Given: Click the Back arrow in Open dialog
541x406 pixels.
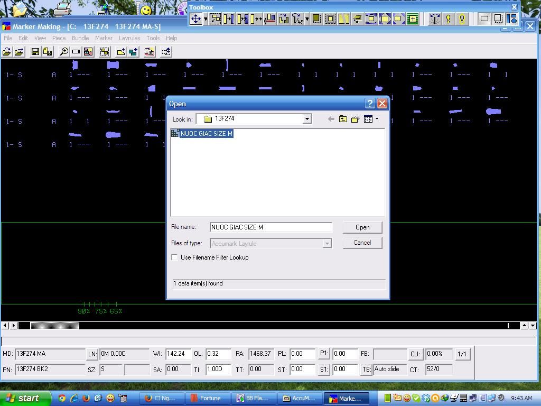Looking at the screenshot, I should click(331, 119).
